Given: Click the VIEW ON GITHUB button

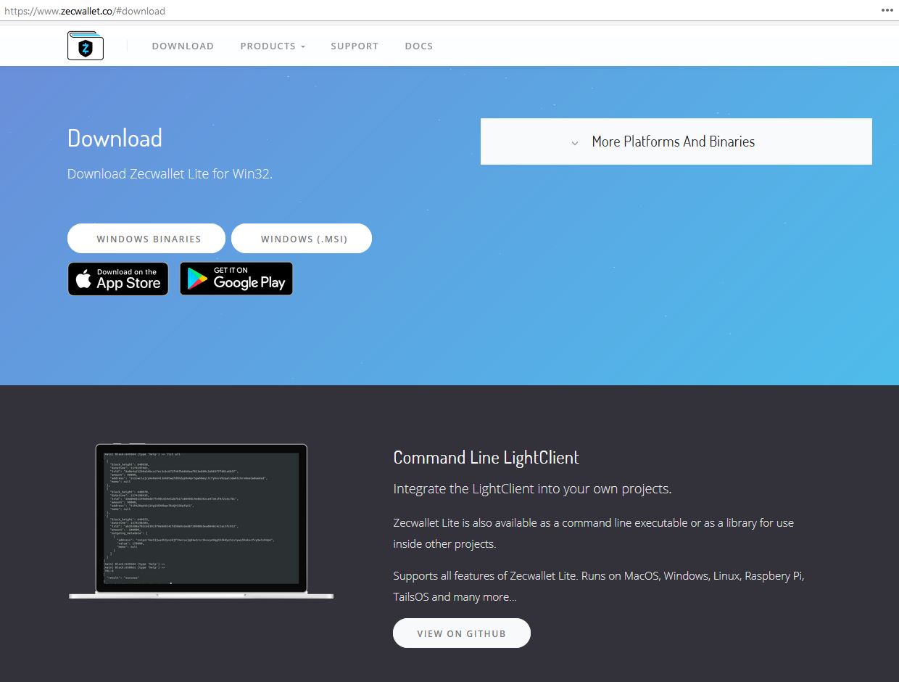Looking at the screenshot, I should 461,633.
